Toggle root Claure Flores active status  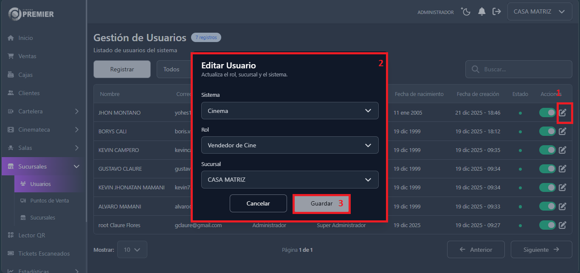click(547, 225)
